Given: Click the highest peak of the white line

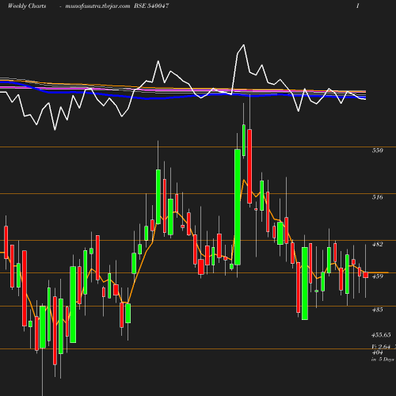Looking at the screenshot, I should [243, 45].
